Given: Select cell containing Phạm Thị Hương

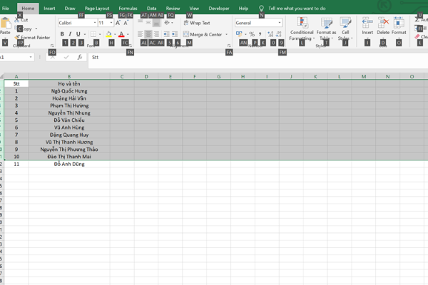Looking at the screenshot, I should [x=69, y=105].
